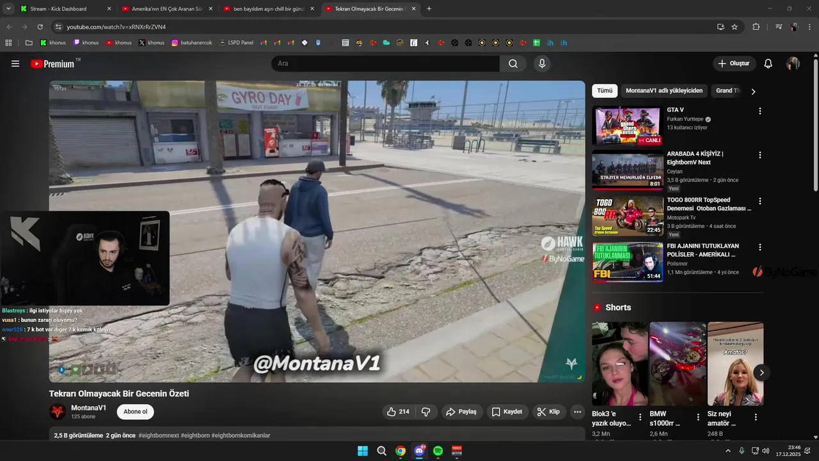
Task: Share video with Paylaş button
Action: tap(461, 412)
